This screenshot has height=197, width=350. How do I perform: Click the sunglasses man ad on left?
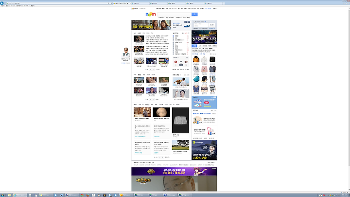click(126, 53)
